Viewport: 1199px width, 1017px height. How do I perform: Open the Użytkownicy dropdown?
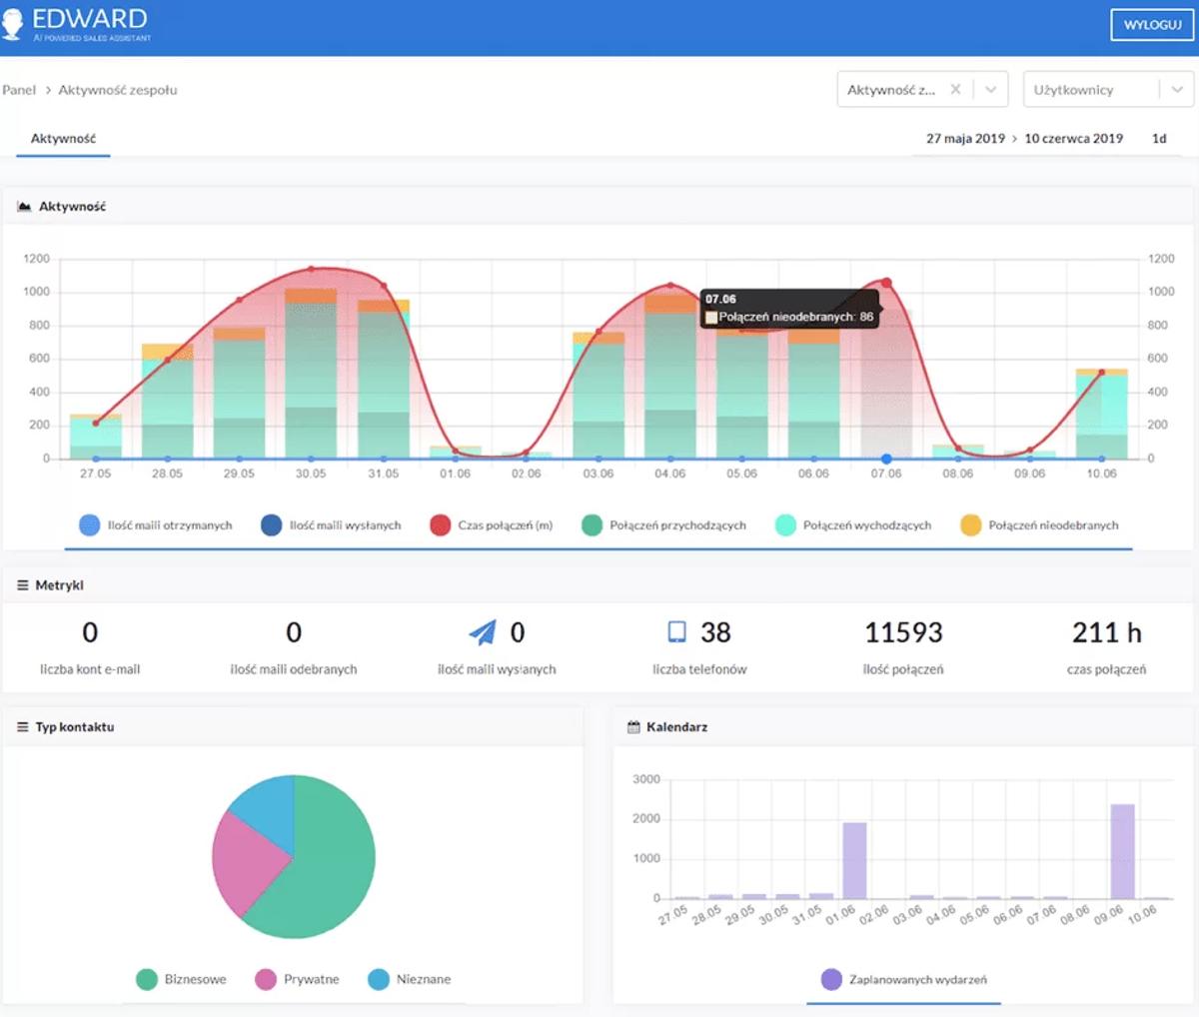click(x=1108, y=89)
